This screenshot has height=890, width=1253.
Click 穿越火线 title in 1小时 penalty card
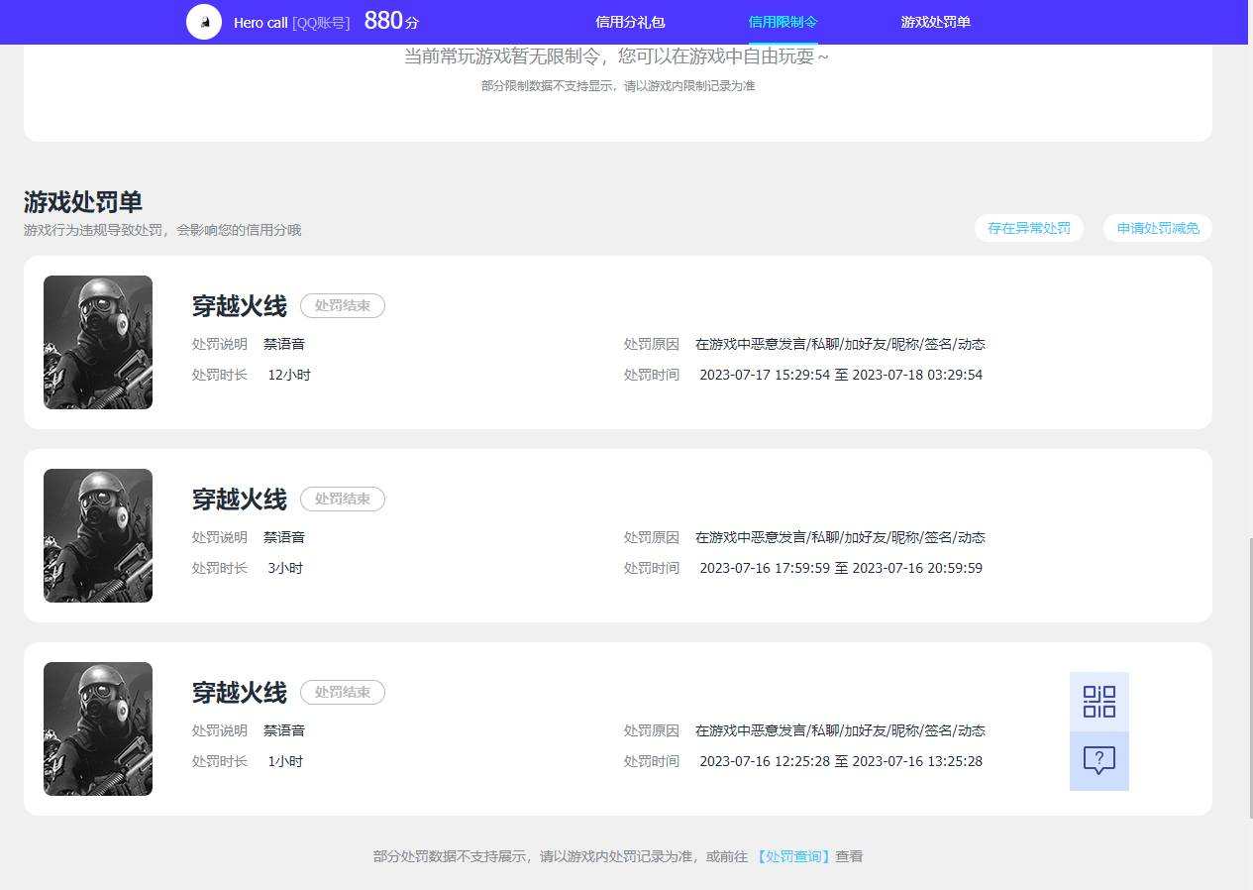tap(240, 693)
